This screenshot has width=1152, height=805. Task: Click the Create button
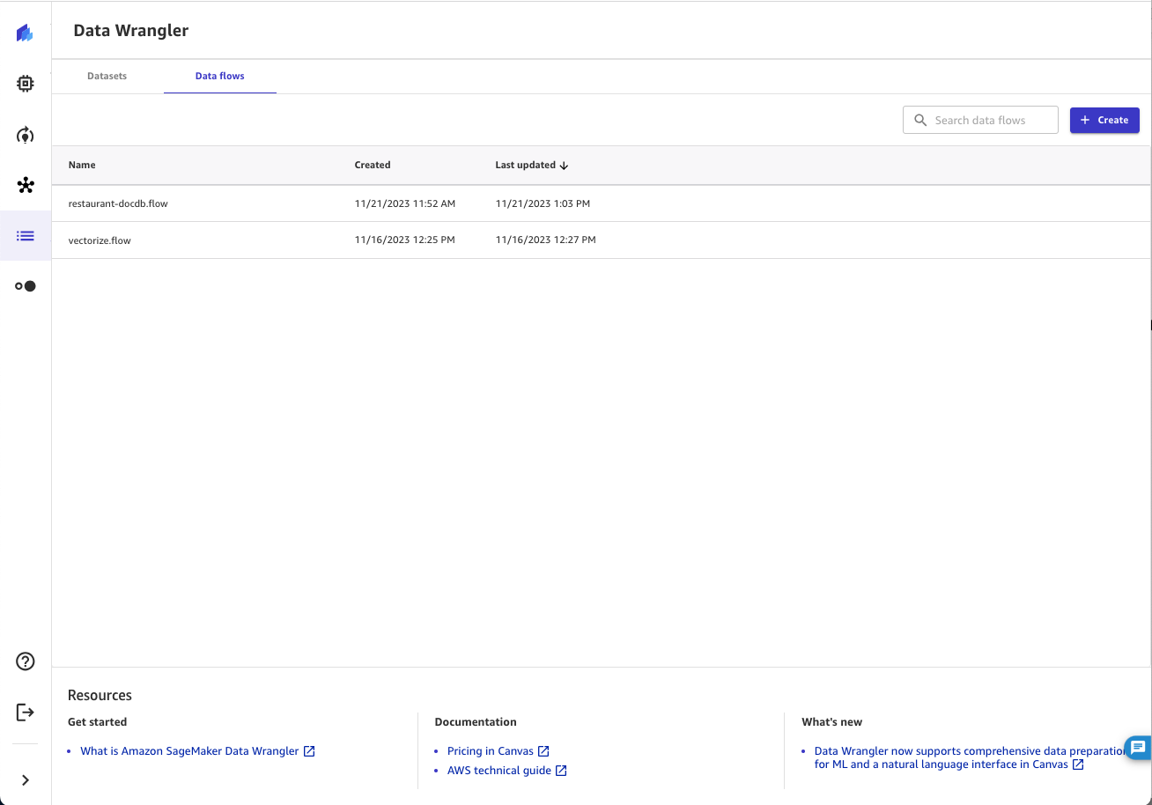pyautogui.click(x=1104, y=121)
